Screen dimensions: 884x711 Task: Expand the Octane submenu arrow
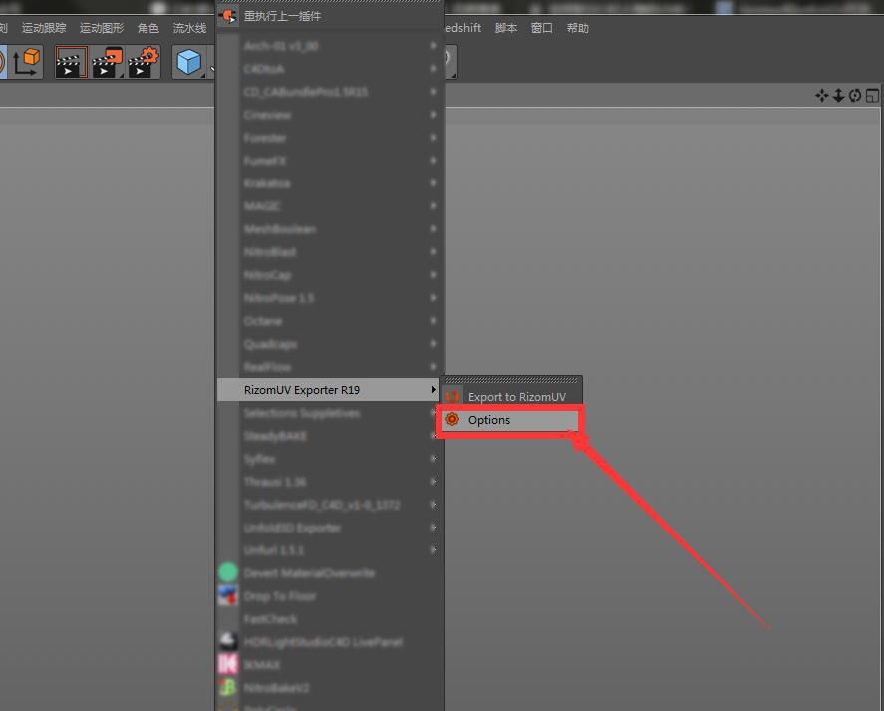433,320
